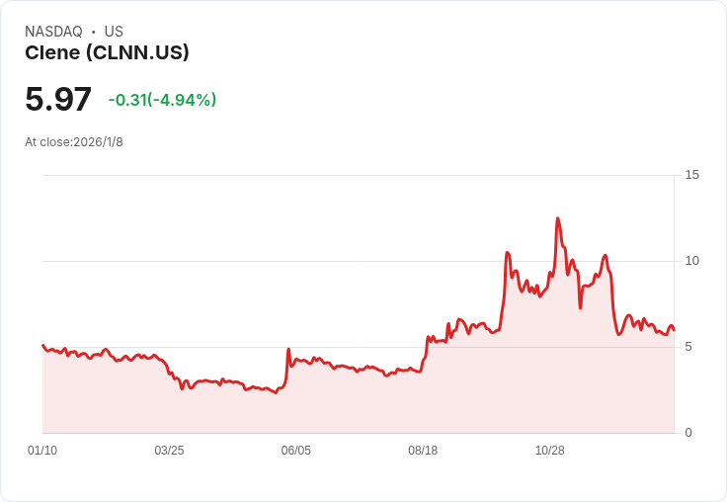Click the 10 y-axis value label
The width and height of the screenshot is (727, 502).
point(691,261)
